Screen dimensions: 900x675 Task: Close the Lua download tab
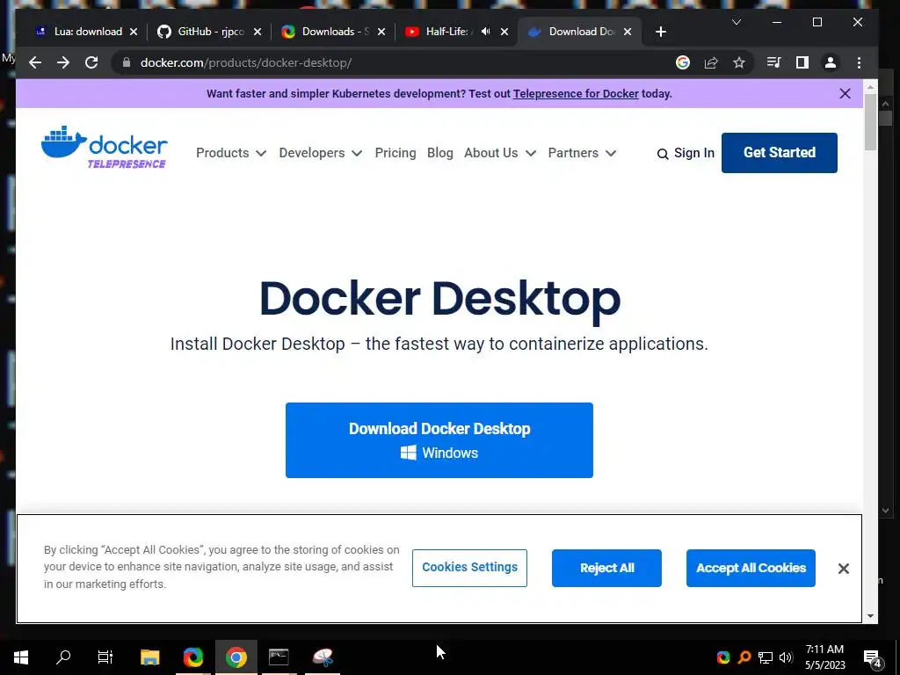pyautogui.click(x=134, y=32)
